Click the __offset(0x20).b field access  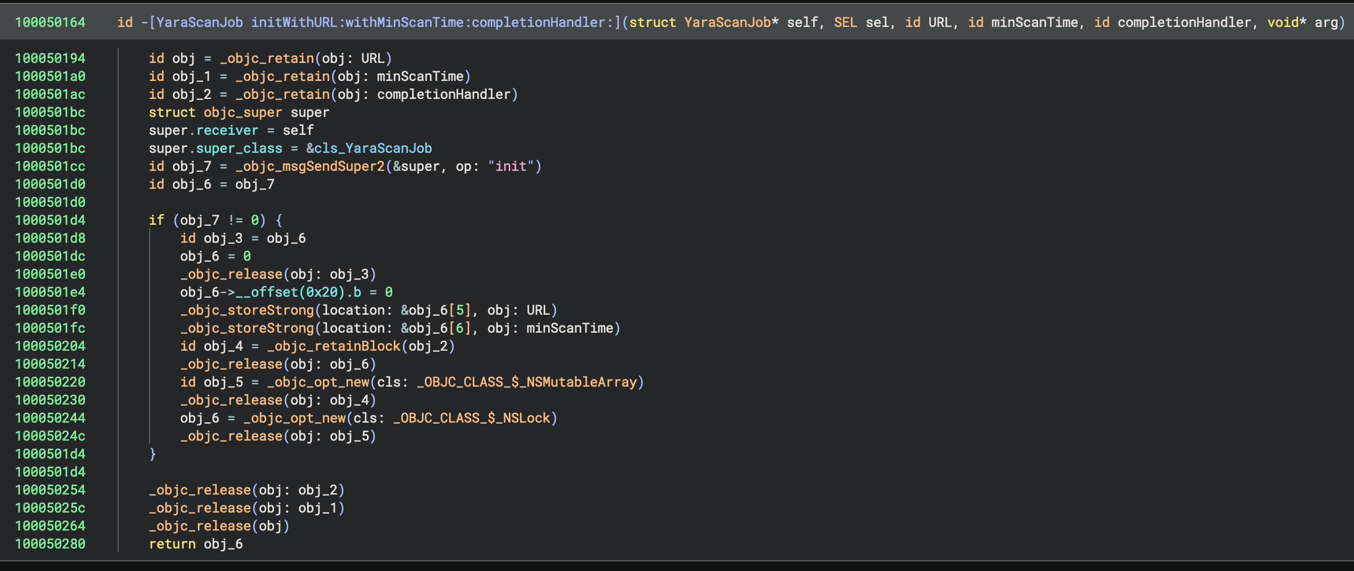tap(298, 292)
